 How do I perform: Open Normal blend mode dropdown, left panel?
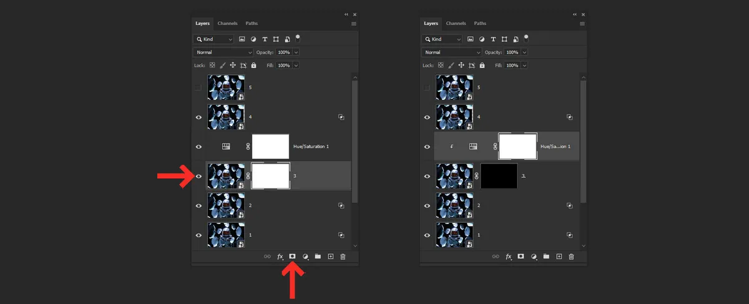tap(223, 52)
